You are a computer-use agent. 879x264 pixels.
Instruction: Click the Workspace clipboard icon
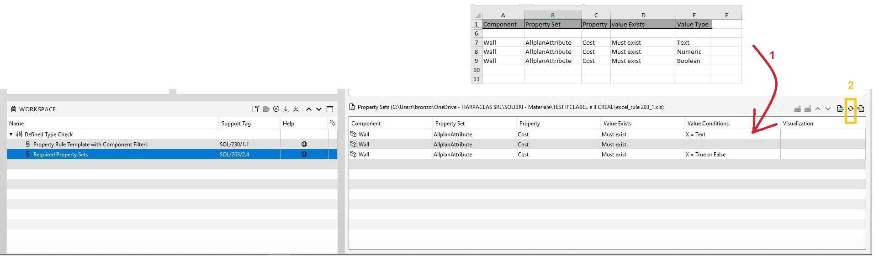(x=13, y=109)
